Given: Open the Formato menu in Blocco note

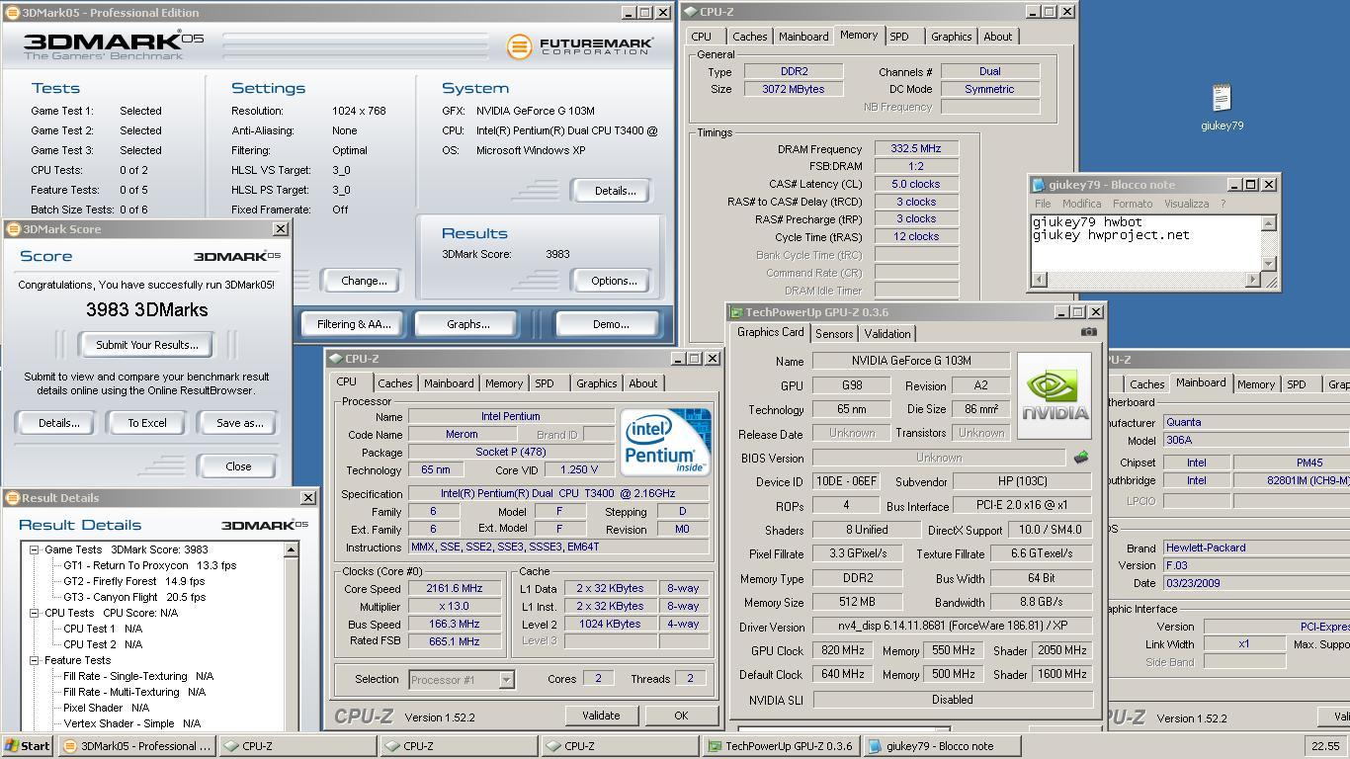Looking at the screenshot, I should pyautogui.click(x=1133, y=204).
